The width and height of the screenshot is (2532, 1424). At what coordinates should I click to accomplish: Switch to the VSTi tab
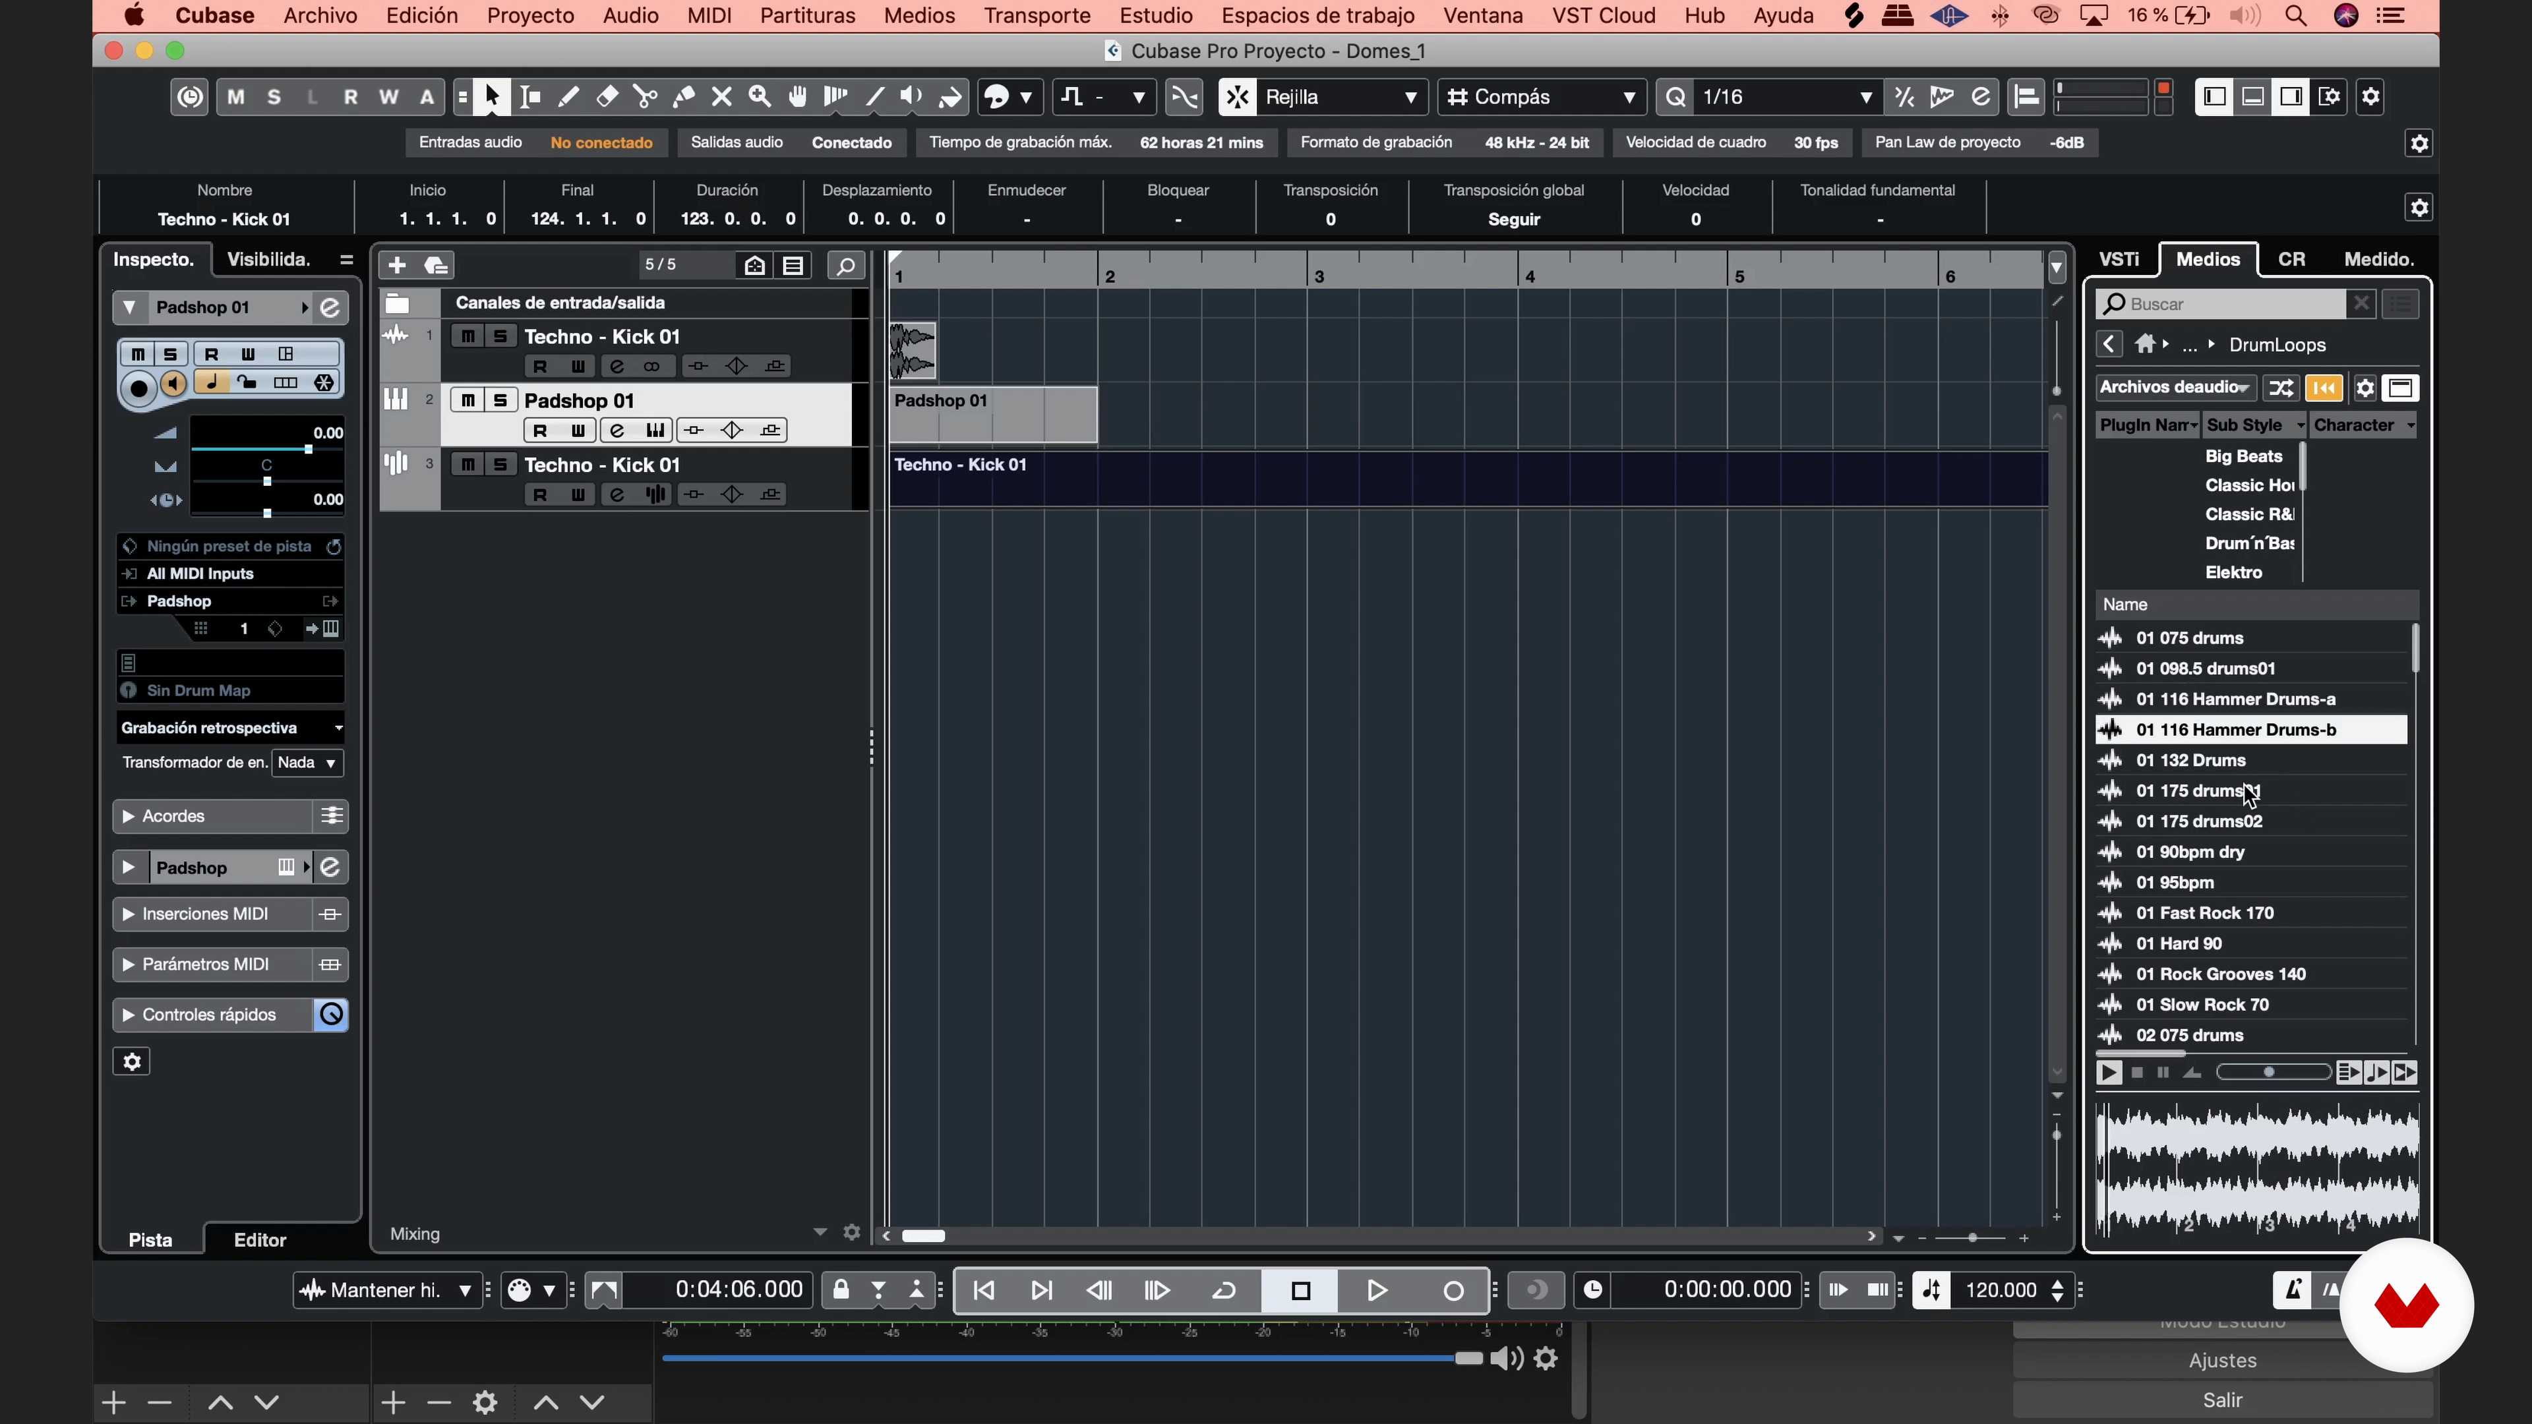(2118, 260)
